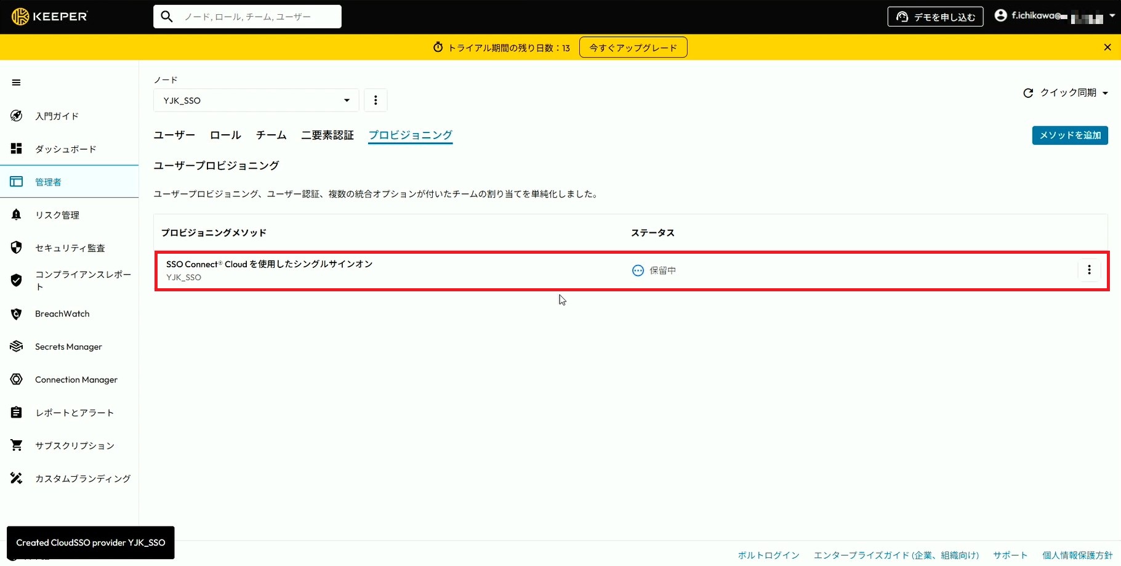Screen dimensions: 1121x566
Task: Open the ロール tab
Action: (x=225, y=135)
